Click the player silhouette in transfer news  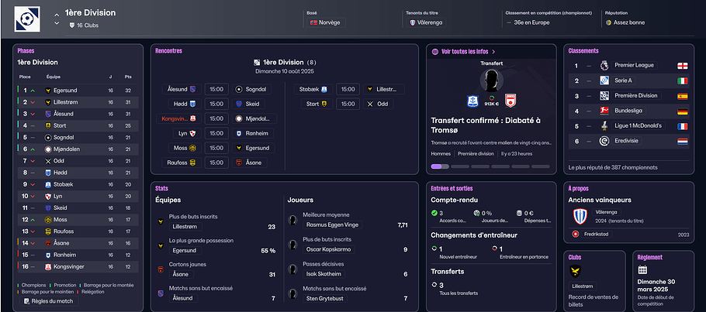[x=489, y=79]
